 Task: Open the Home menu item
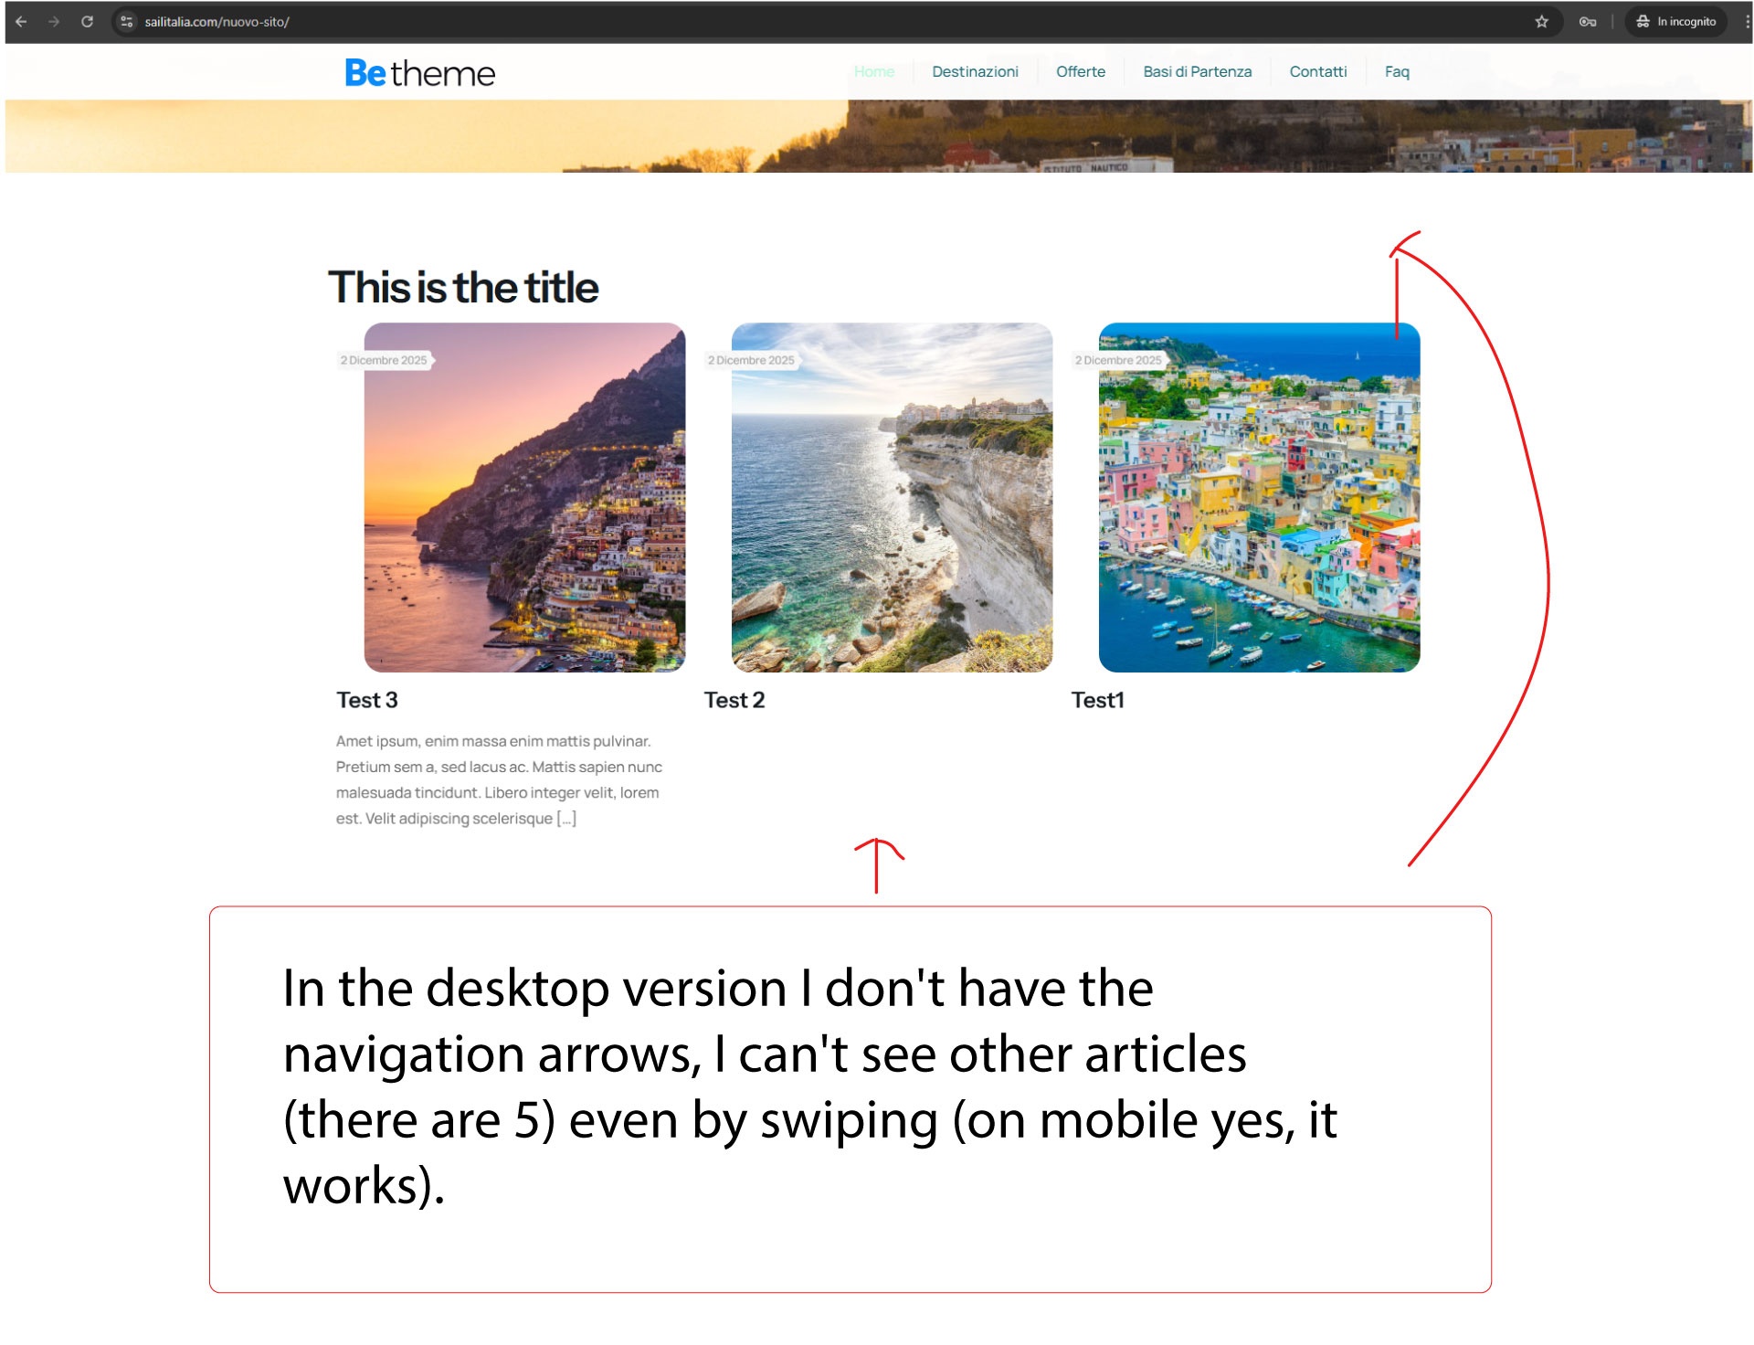[x=874, y=71]
